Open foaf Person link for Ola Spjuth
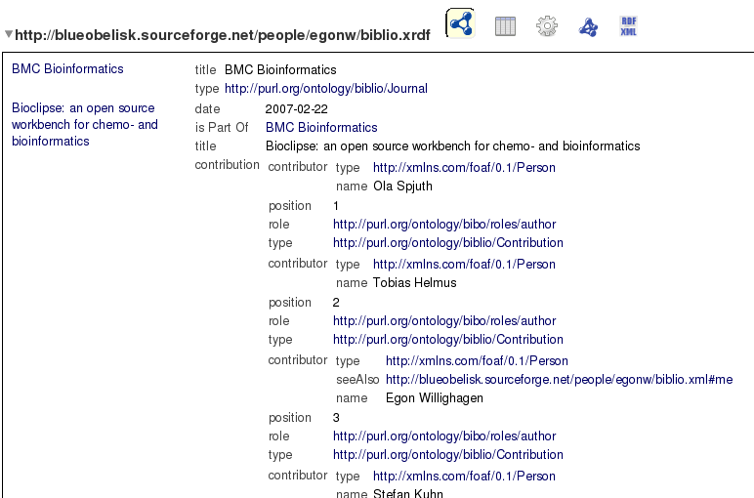The image size is (754, 498). [x=464, y=167]
